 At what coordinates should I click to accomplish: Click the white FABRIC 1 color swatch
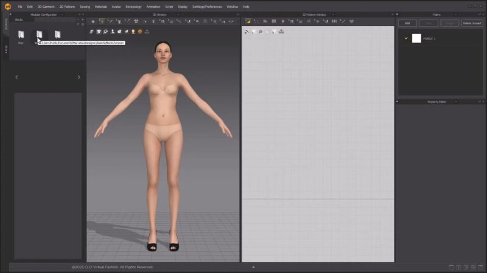[x=416, y=38]
